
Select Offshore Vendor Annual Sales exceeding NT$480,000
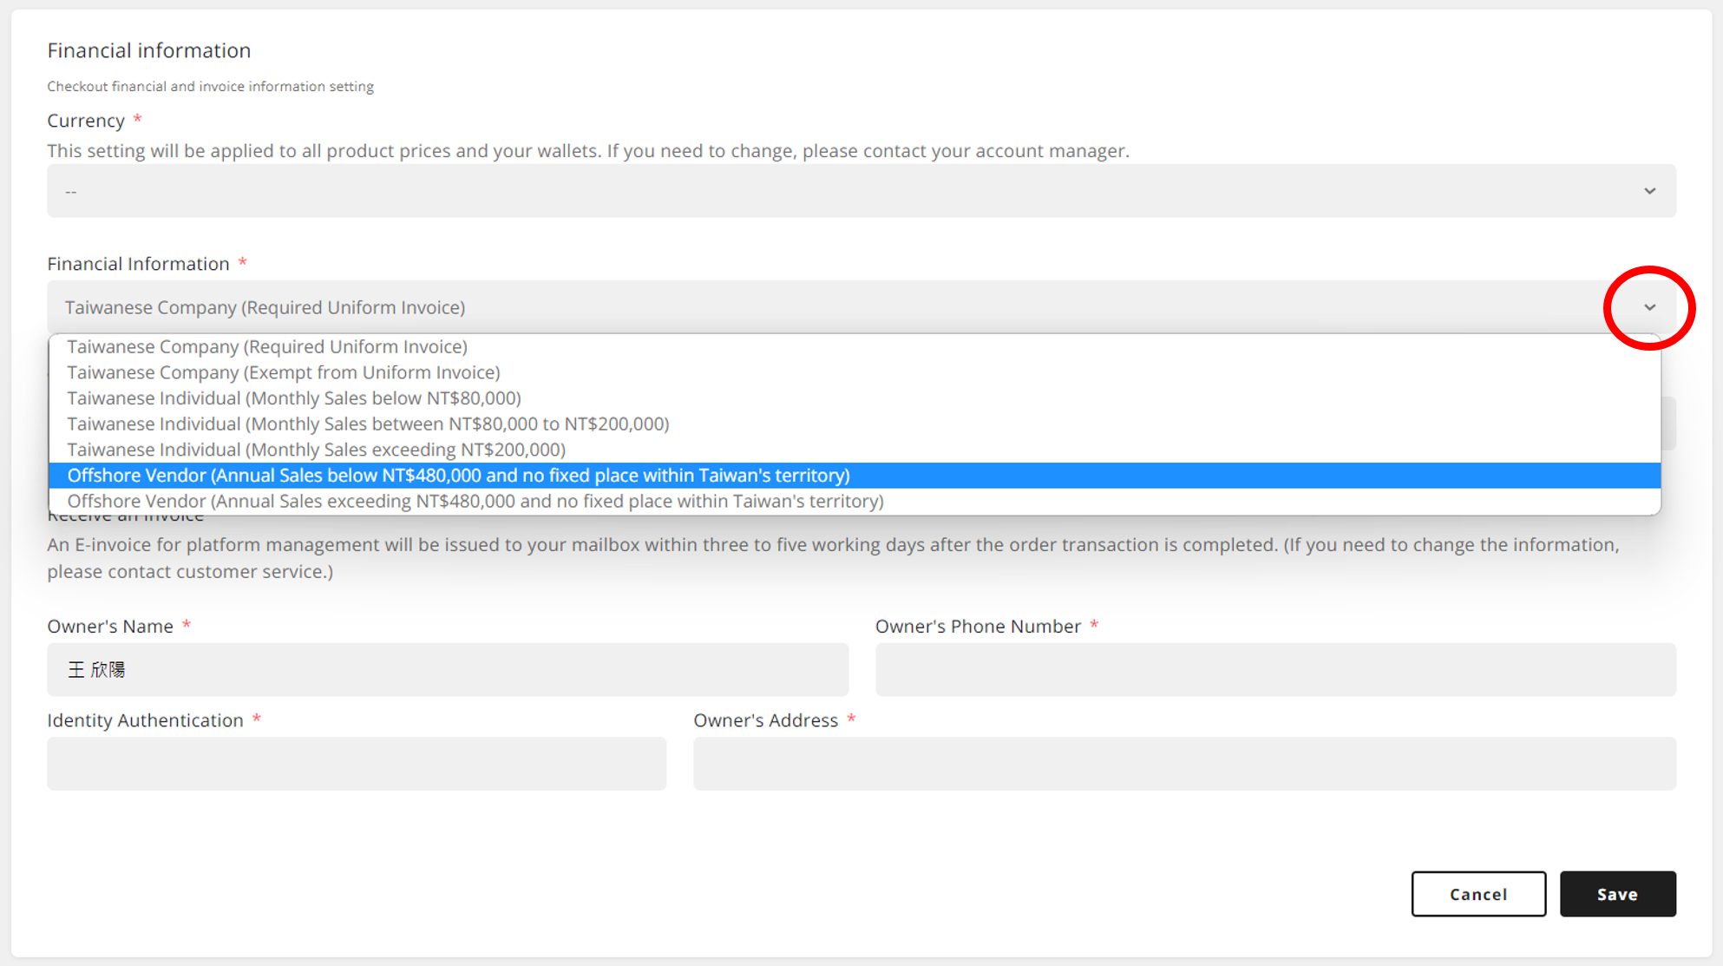[475, 501]
